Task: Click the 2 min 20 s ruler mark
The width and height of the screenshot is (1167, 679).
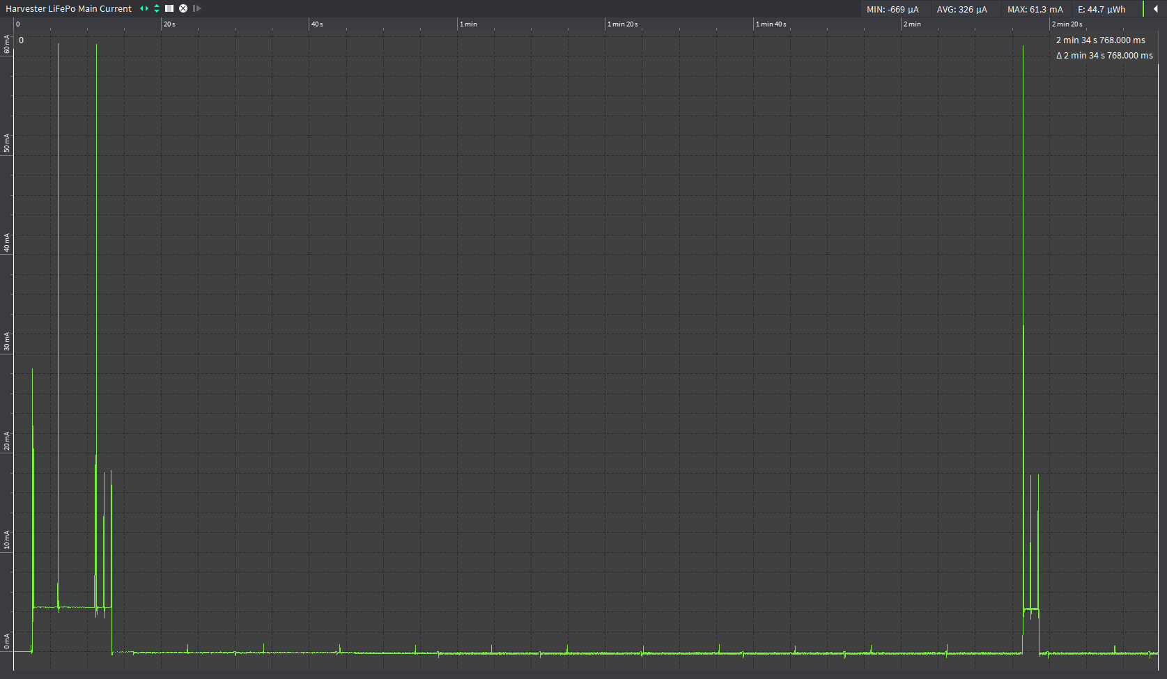Action: point(1067,24)
